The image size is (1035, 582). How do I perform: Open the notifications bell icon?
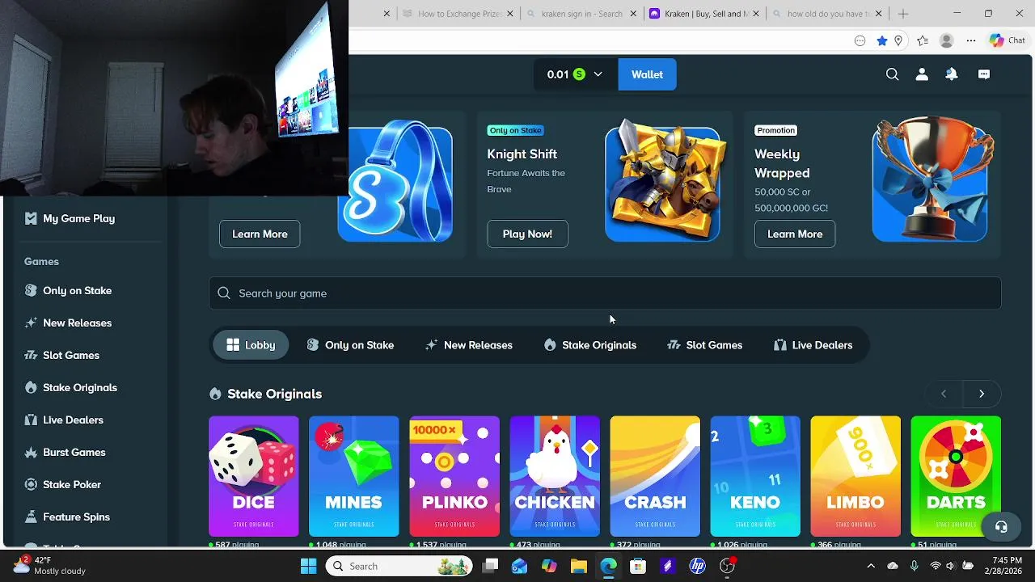click(x=952, y=74)
